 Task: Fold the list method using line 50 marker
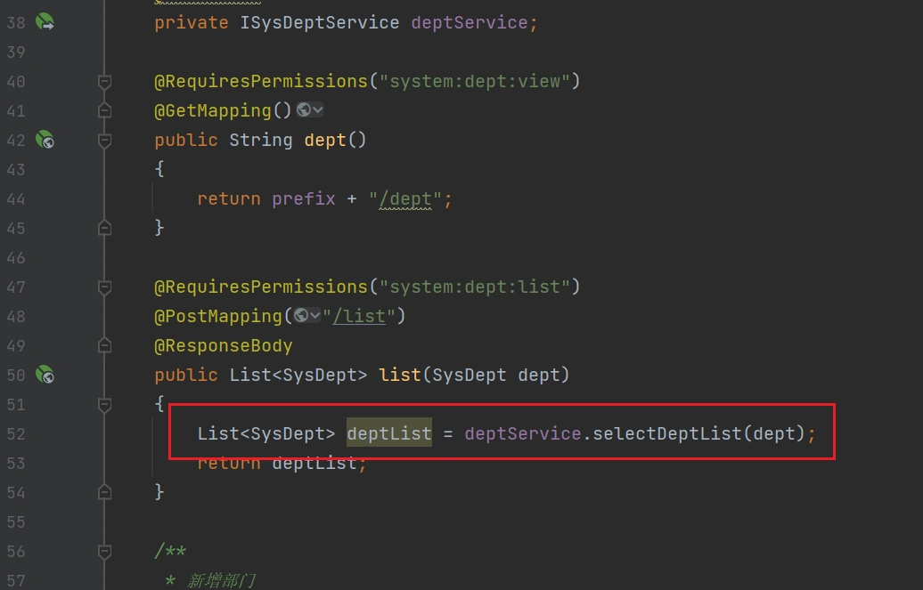(x=104, y=375)
